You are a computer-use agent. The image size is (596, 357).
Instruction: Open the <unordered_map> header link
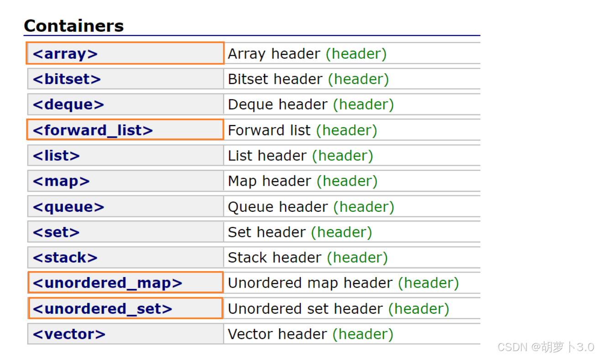(x=107, y=283)
